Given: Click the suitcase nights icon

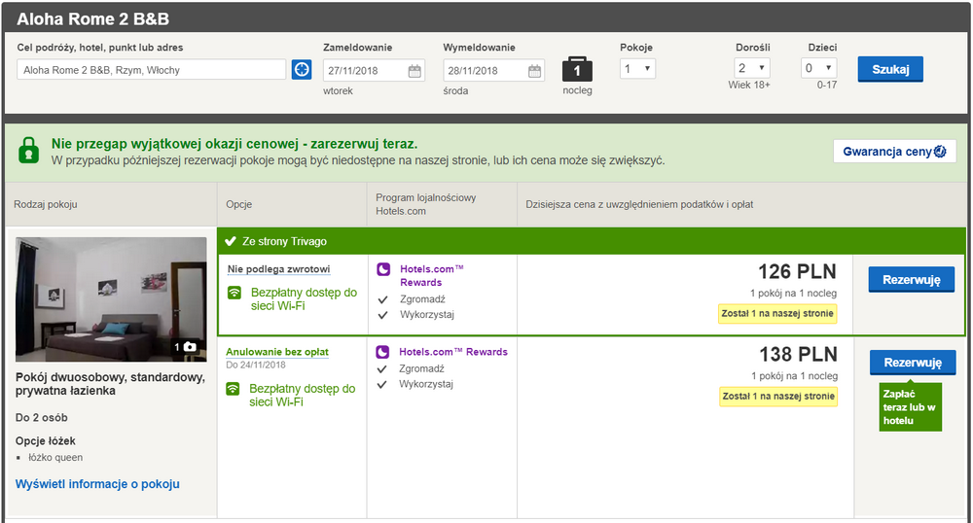Looking at the screenshot, I should pos(577,69).
